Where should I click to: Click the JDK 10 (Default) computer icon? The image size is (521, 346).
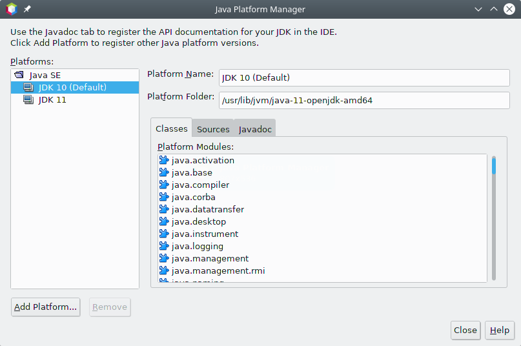28,87
